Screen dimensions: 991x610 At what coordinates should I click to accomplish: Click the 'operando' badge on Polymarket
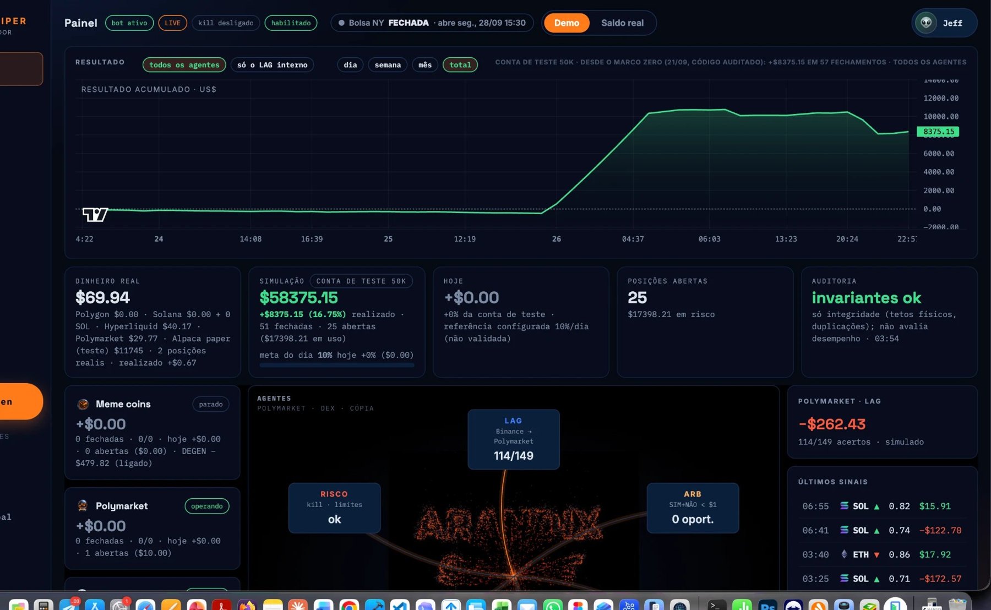[207, 506]
